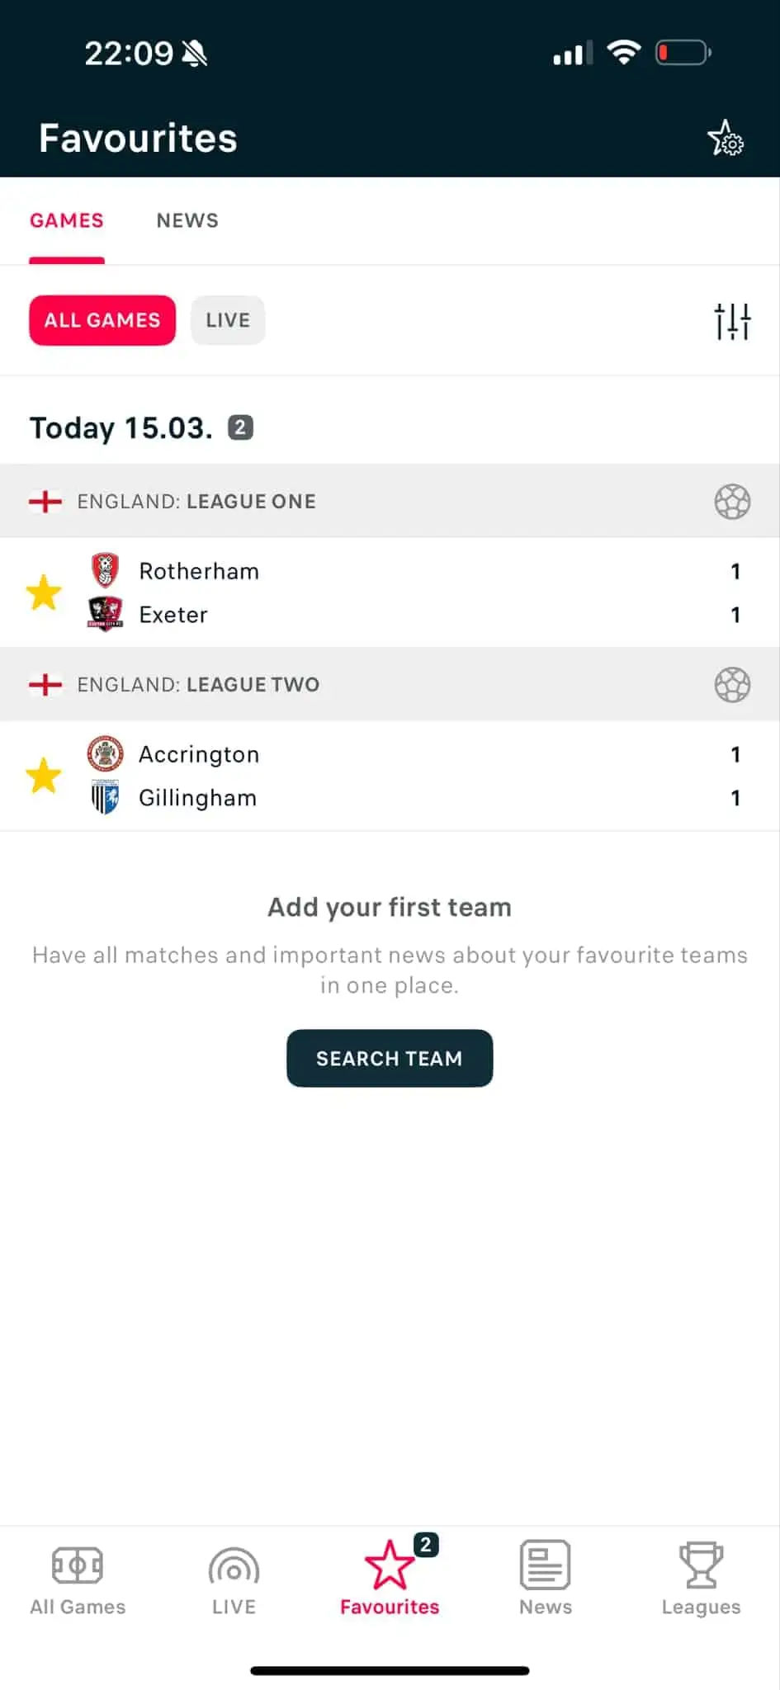Viewport: 780px width, 1690px height.
Task: Select the ALL GAMES filter chip
Action: point(102,320)
